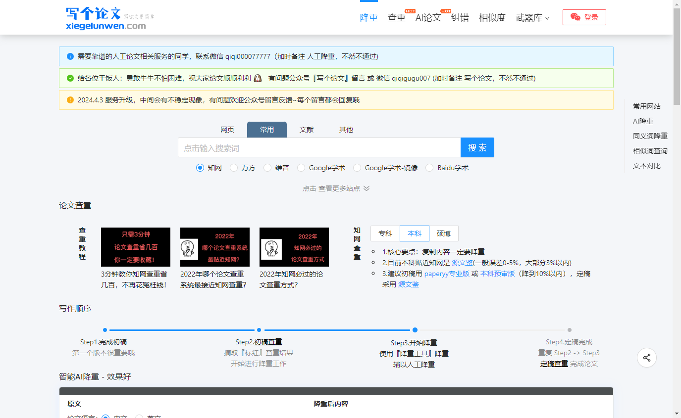Click the 点击输入搜索词 search input field
This screenshot has width=681, height=418.
319,147
